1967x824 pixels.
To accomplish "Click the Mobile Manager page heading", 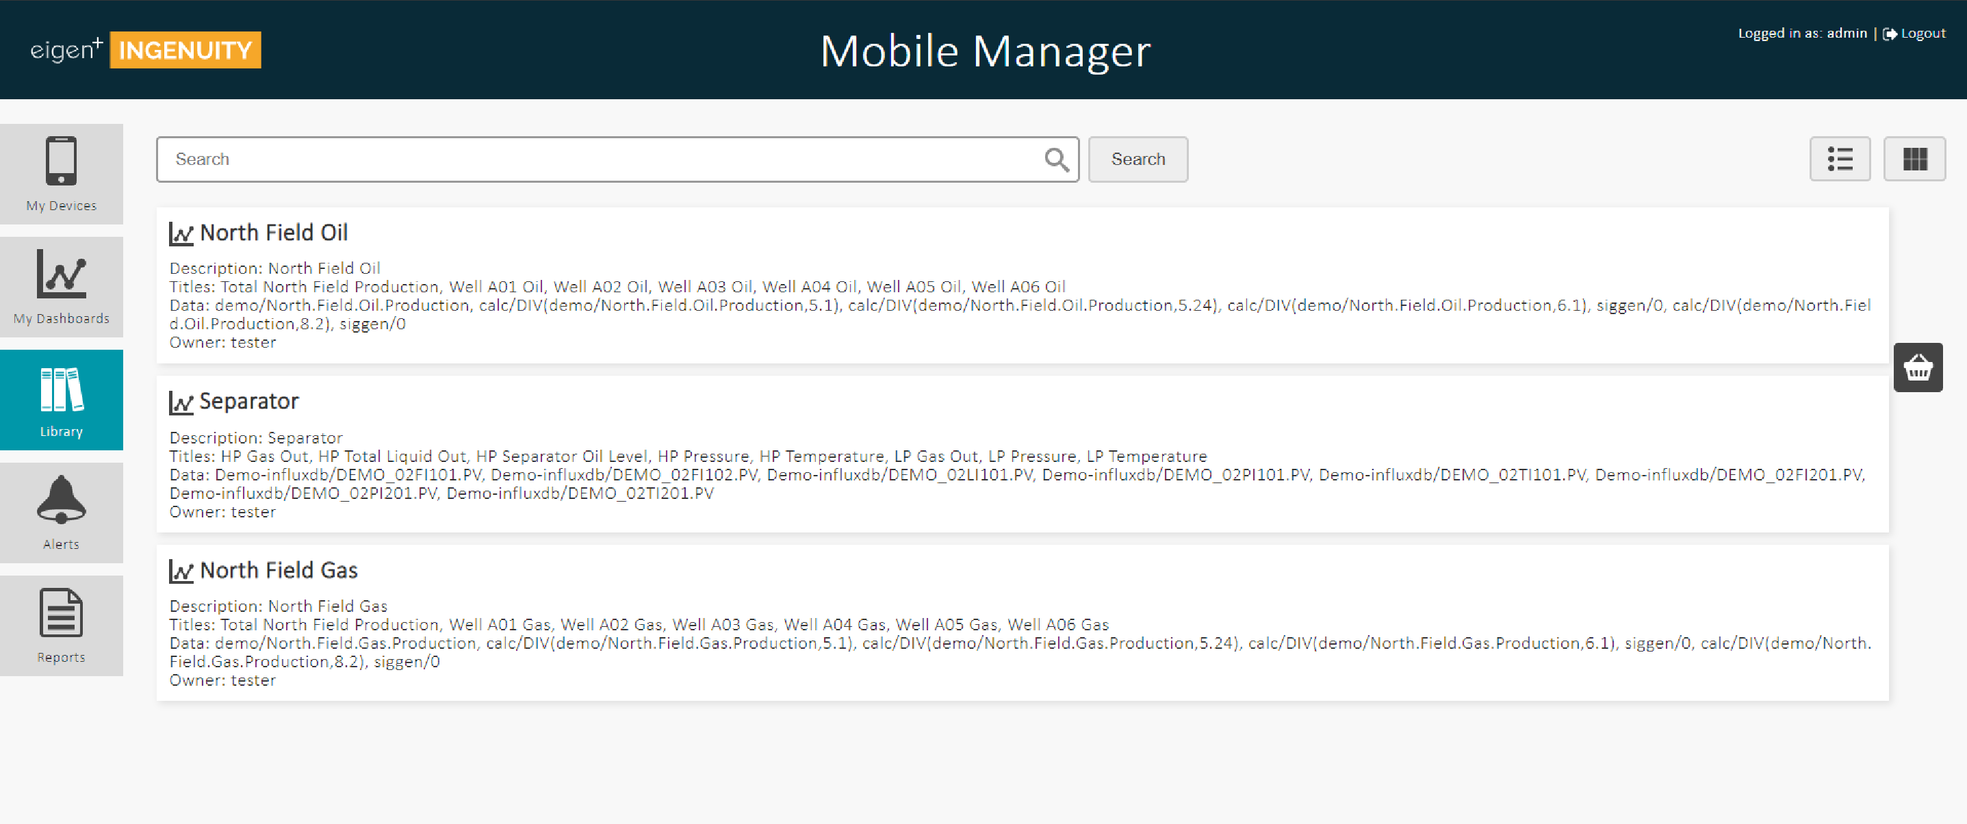I will (985, 51).
